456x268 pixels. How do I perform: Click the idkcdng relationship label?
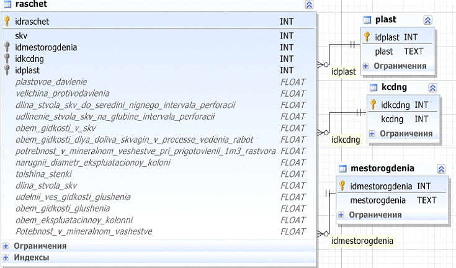tap(346, 140)
